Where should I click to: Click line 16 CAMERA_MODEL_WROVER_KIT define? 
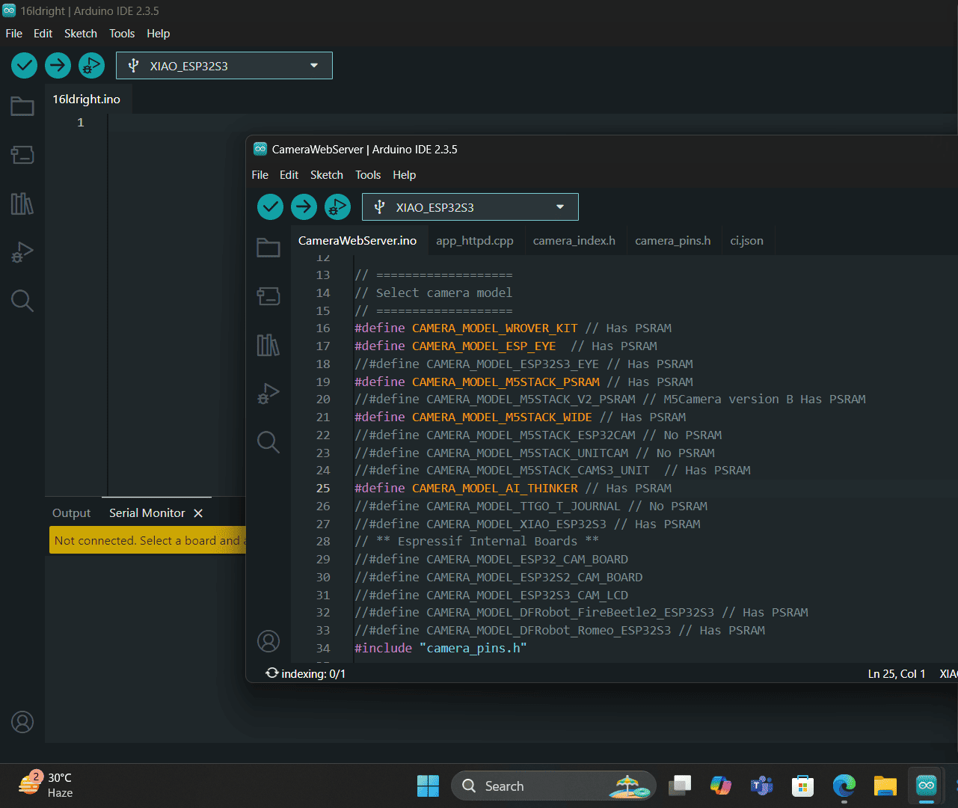tap(513, 328)
